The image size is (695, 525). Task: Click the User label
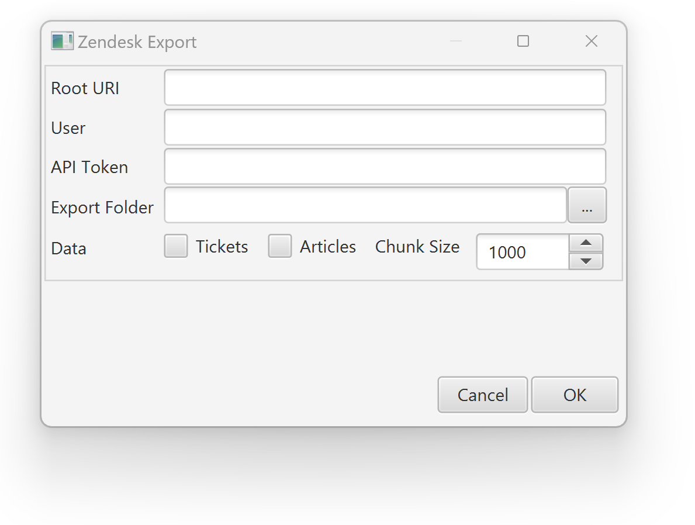68,128
